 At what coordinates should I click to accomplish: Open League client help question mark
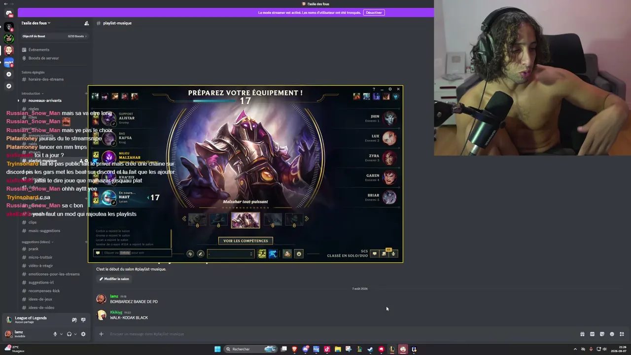374,89
